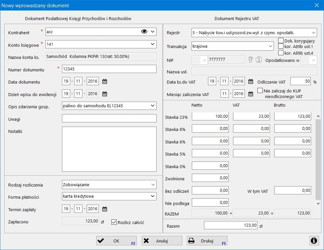Open the Transakcja dropdown list
Screen dimensions: 324x250
click(x=270, y=46)
